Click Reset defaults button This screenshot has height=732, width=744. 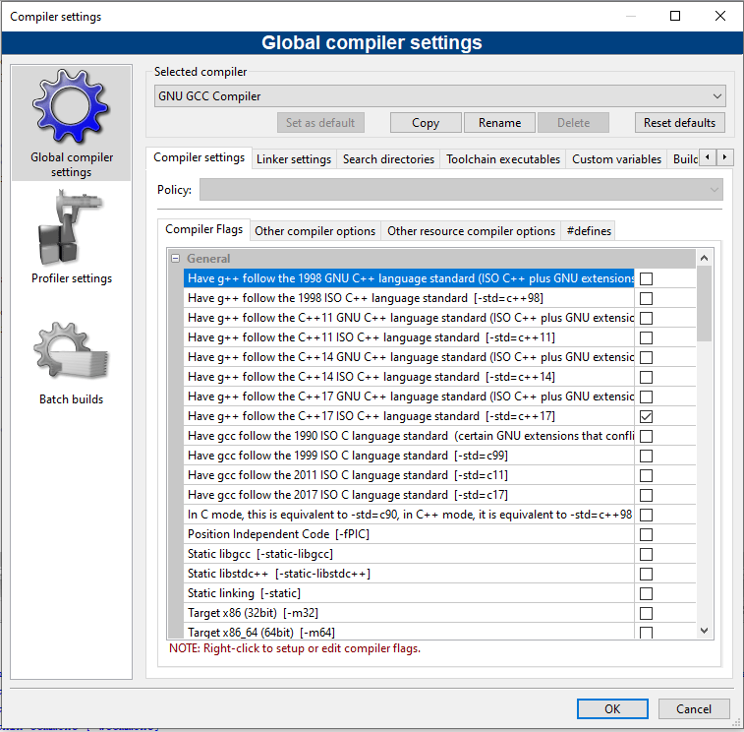pos(679,123)
